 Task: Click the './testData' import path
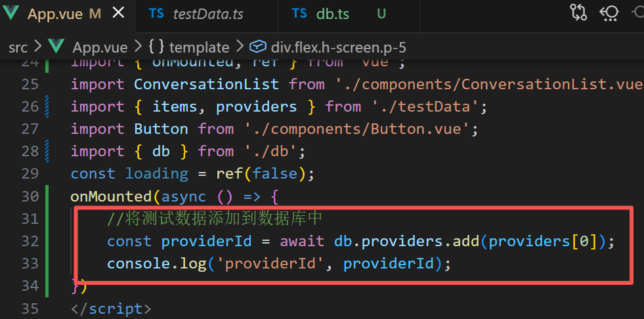pyautogui.click(x=425, y=107)
